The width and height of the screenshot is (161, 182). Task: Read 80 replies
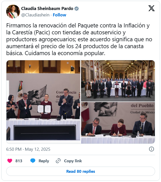(x=80, y=171)
